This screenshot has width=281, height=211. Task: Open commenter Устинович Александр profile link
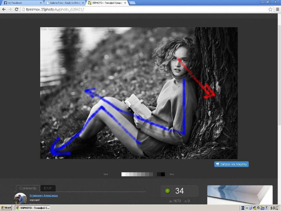tap(43, 196)
